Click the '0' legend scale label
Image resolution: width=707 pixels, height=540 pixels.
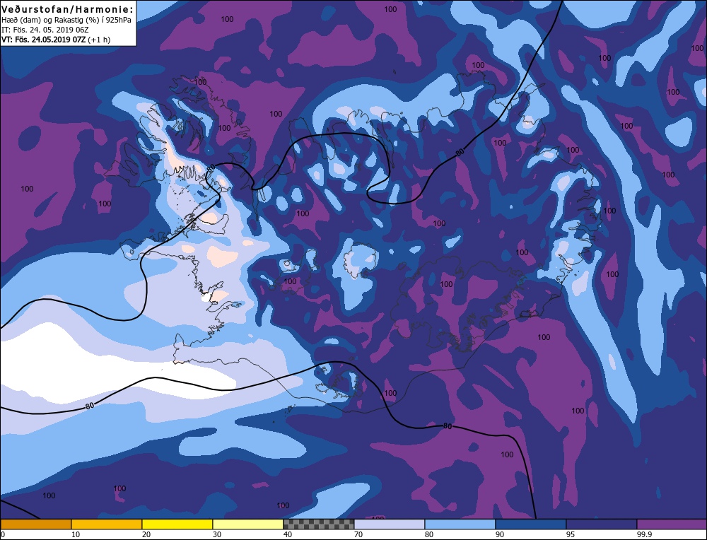(3, 534)
